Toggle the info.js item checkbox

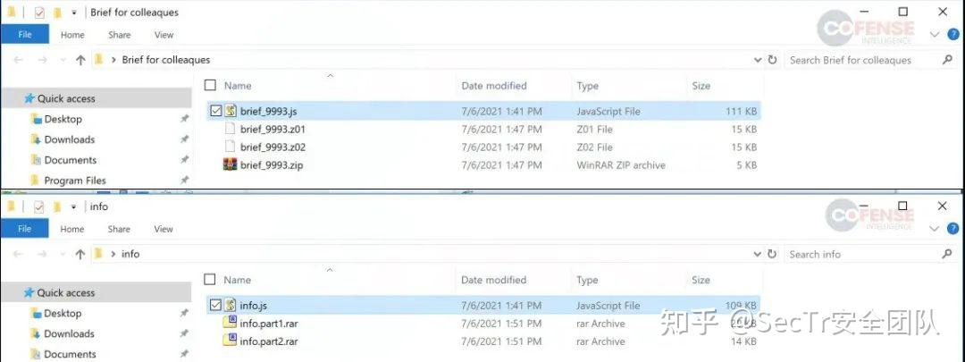coord(215,306)
